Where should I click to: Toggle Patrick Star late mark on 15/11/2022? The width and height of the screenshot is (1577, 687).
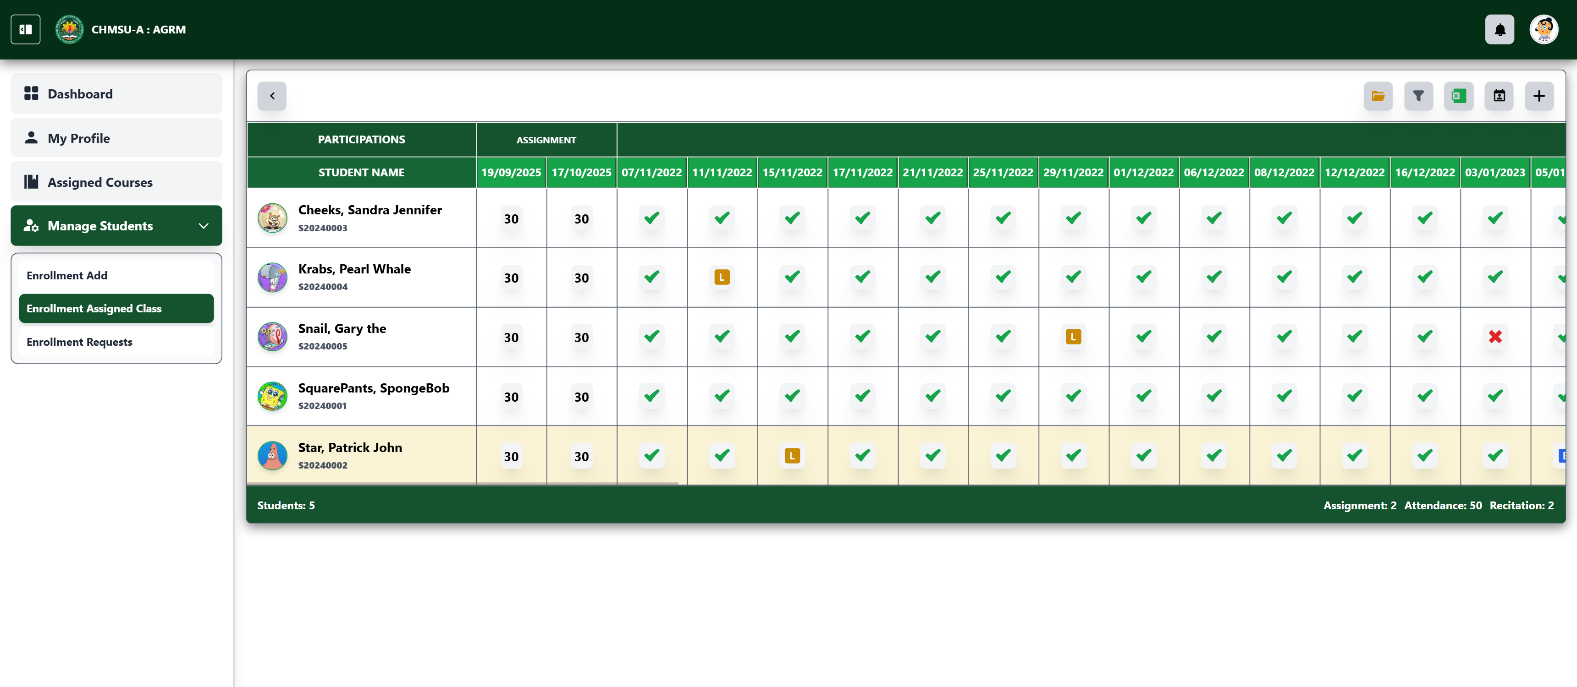point(792,456)
